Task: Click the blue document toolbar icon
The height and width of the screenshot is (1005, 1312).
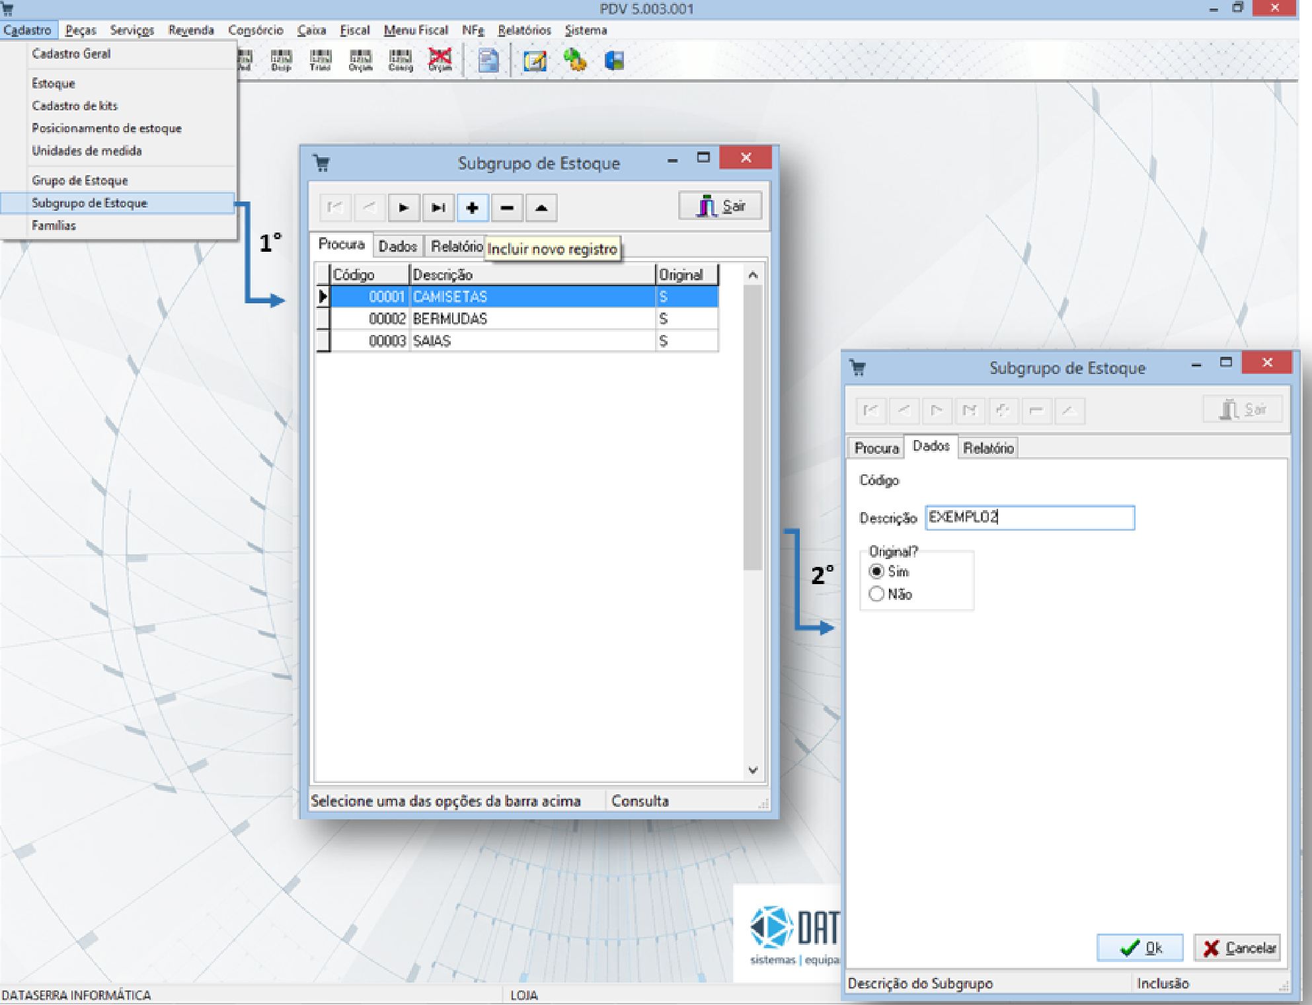Action: [488, 61]
